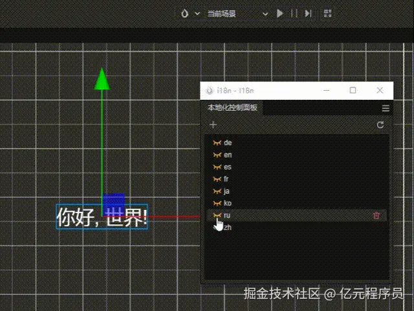The width and height of the screenshot is (414, 311).
Task: Select the ko language row
Action: (291, 203)
